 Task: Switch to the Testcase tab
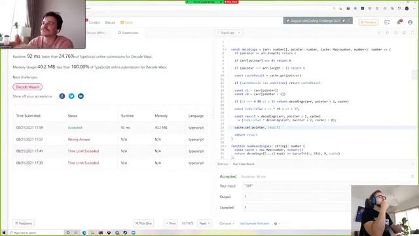pyautogui.click(x=223, y=164)
